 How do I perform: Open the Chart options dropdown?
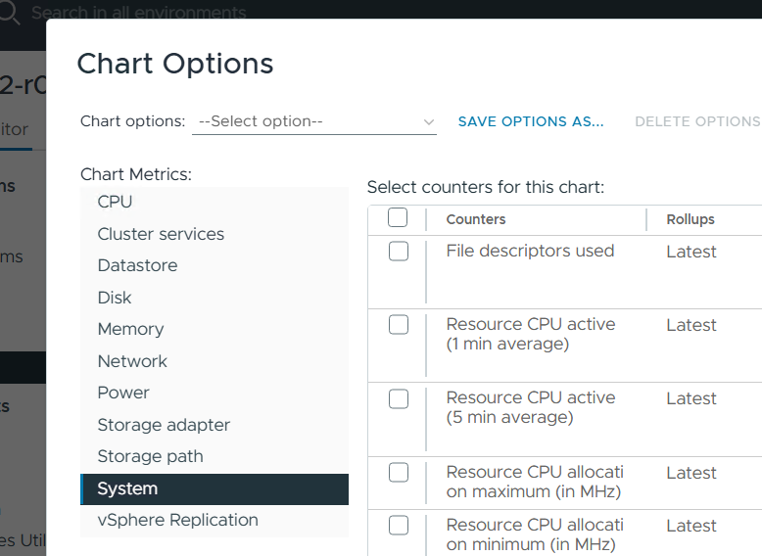coord(314,121)
